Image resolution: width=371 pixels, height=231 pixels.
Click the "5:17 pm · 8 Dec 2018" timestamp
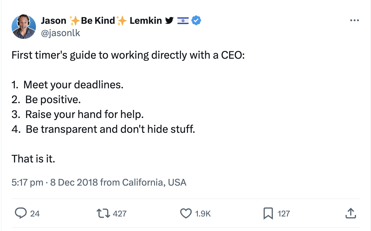pyautogui.click(x=55, y=182)
